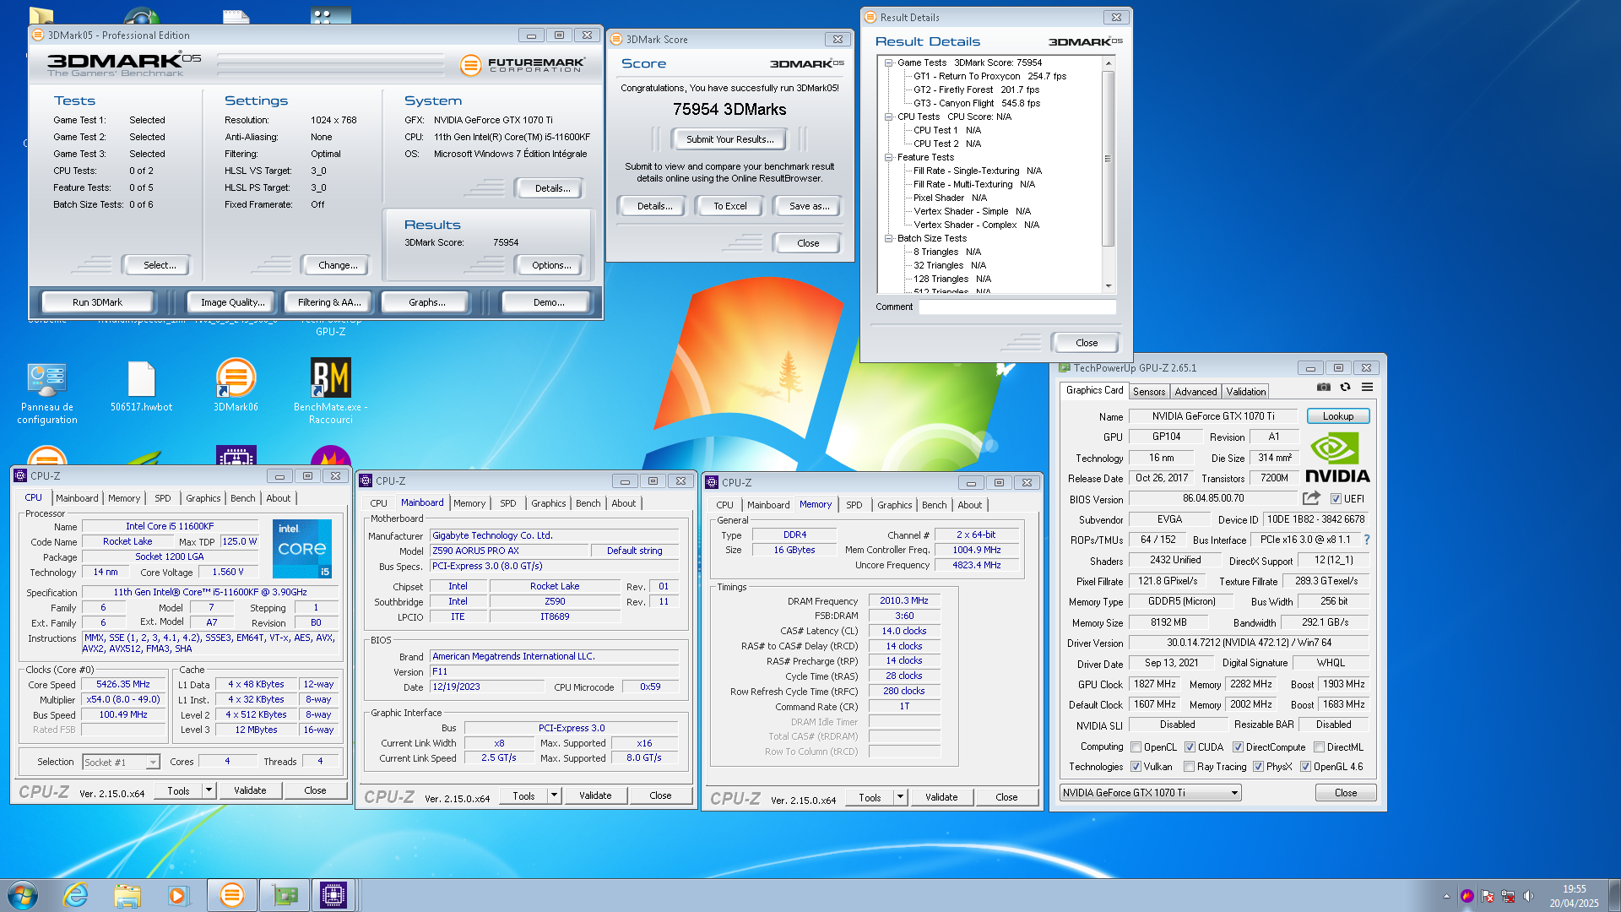Click the GPU-Z screenshot camera icon
The image size is (1621, 912).
pos(1323,388)
